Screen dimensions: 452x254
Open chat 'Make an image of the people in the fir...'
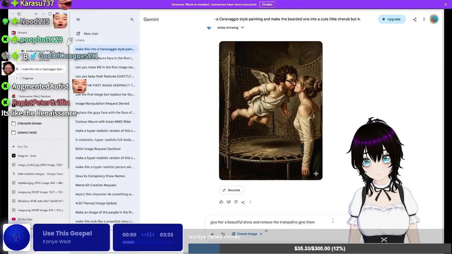pos(105,212)
